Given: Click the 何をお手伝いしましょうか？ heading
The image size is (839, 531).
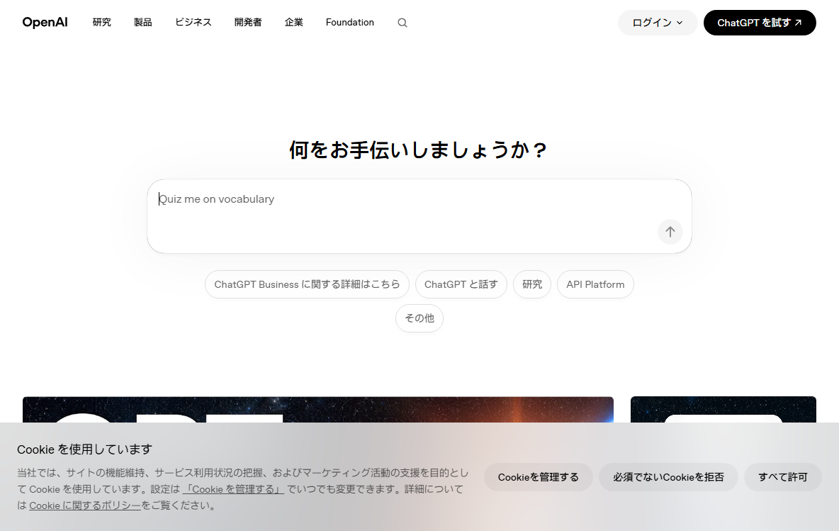Looking at the screenshot, I should pos(418,150).
